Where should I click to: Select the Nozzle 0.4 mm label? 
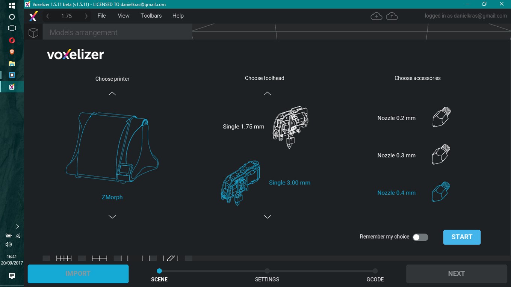[396, 193]
